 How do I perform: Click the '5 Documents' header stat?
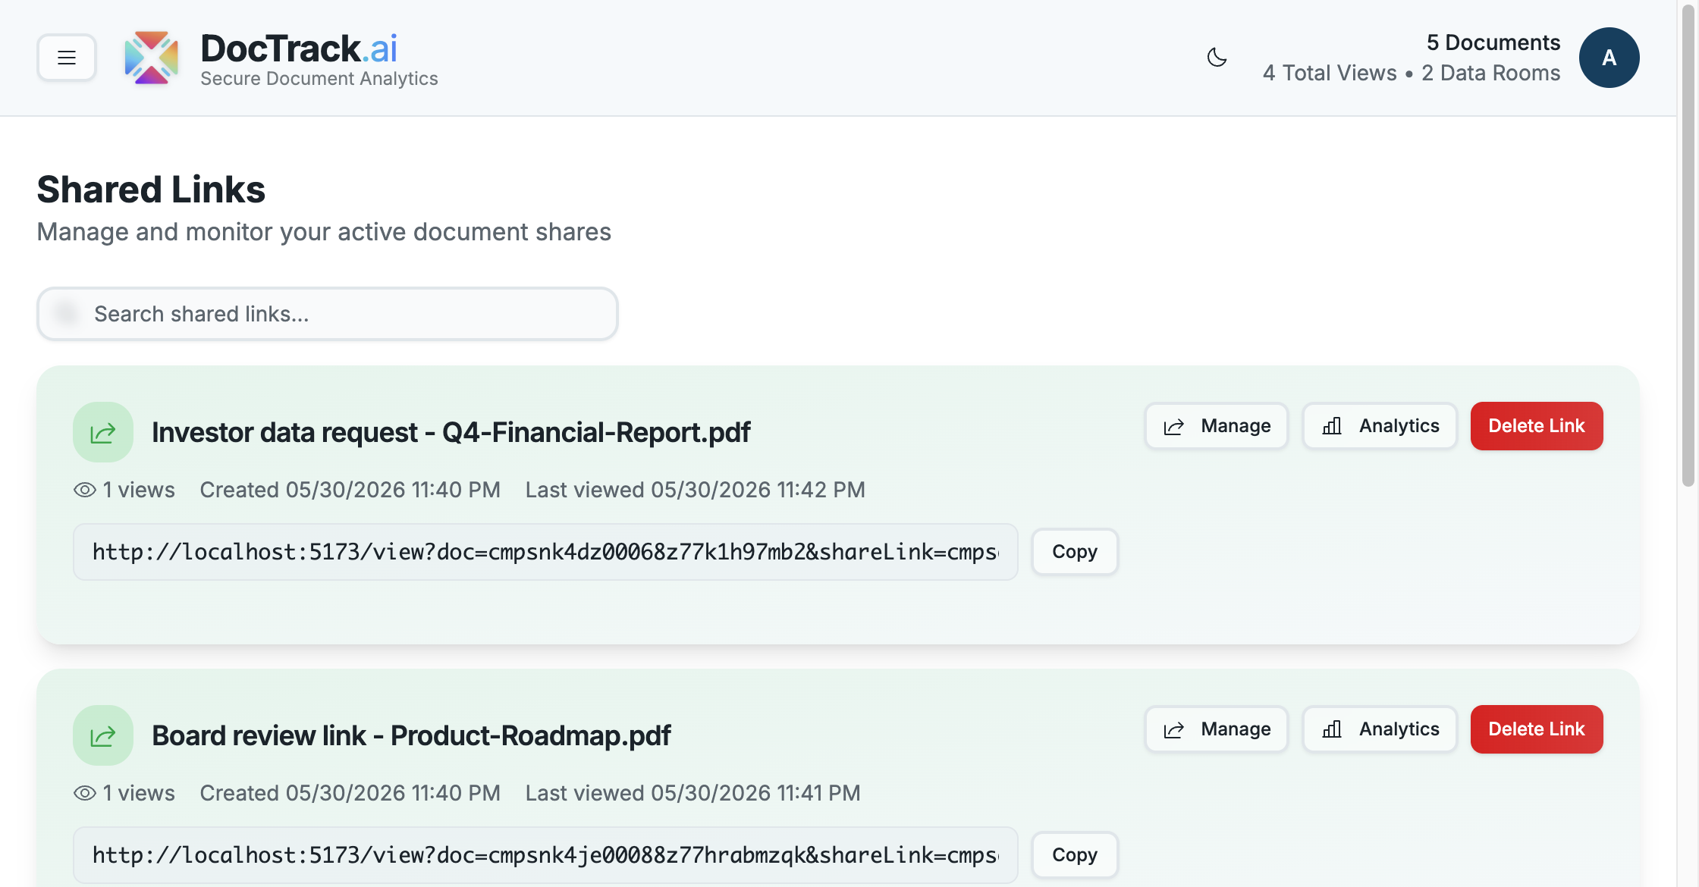[1493, 42]
